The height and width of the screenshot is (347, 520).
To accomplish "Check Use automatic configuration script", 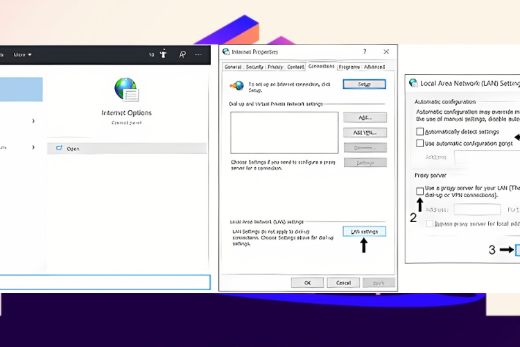I will pos(419,143).
